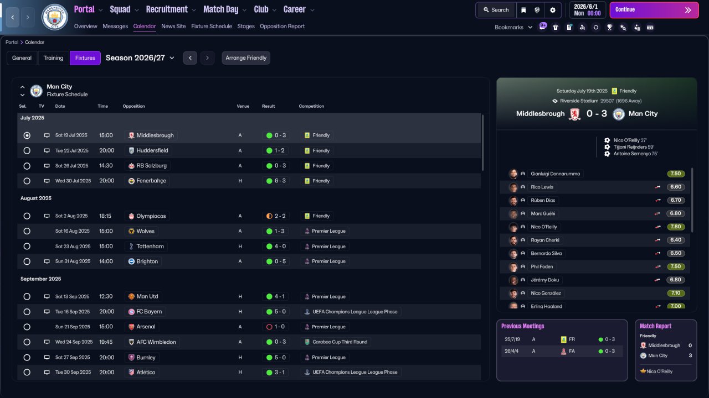Open the Season 2026/27 dropdown
The height and width of the screenshot is (398, 709).
140,58
